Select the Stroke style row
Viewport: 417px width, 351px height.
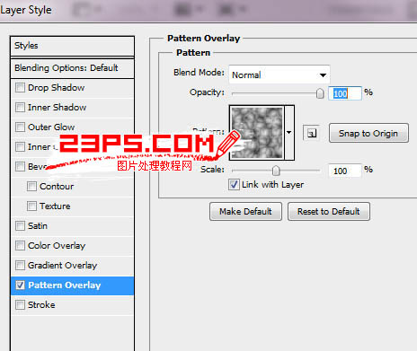[x=72, y=305]
